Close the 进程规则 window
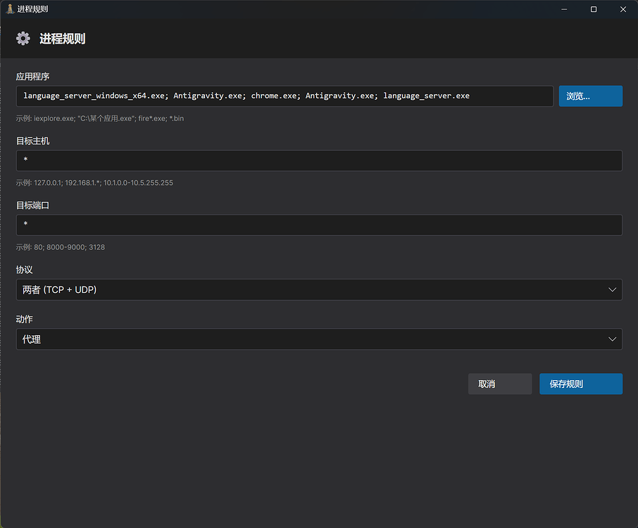 tap(623, 9)
